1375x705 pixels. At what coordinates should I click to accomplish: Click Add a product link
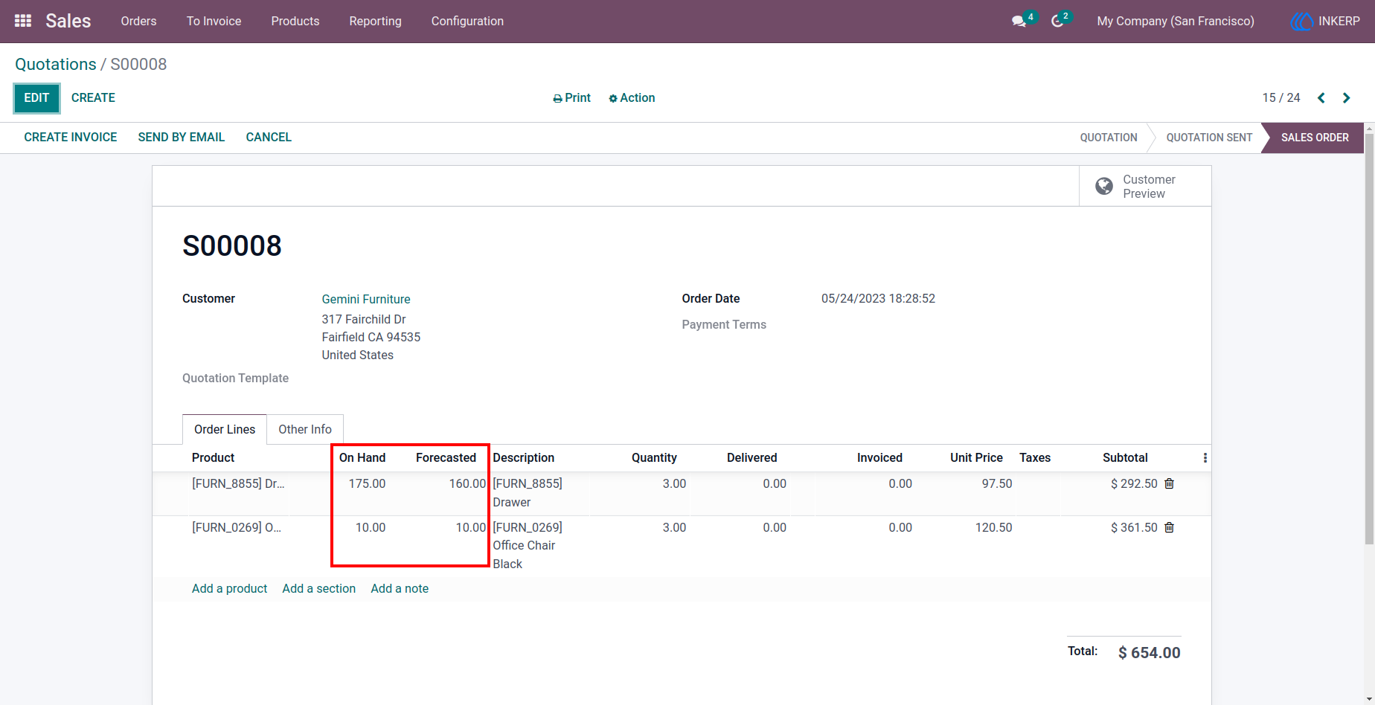pos(229,589)
